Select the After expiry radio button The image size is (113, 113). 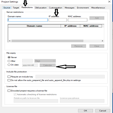(x=9, y=61)
